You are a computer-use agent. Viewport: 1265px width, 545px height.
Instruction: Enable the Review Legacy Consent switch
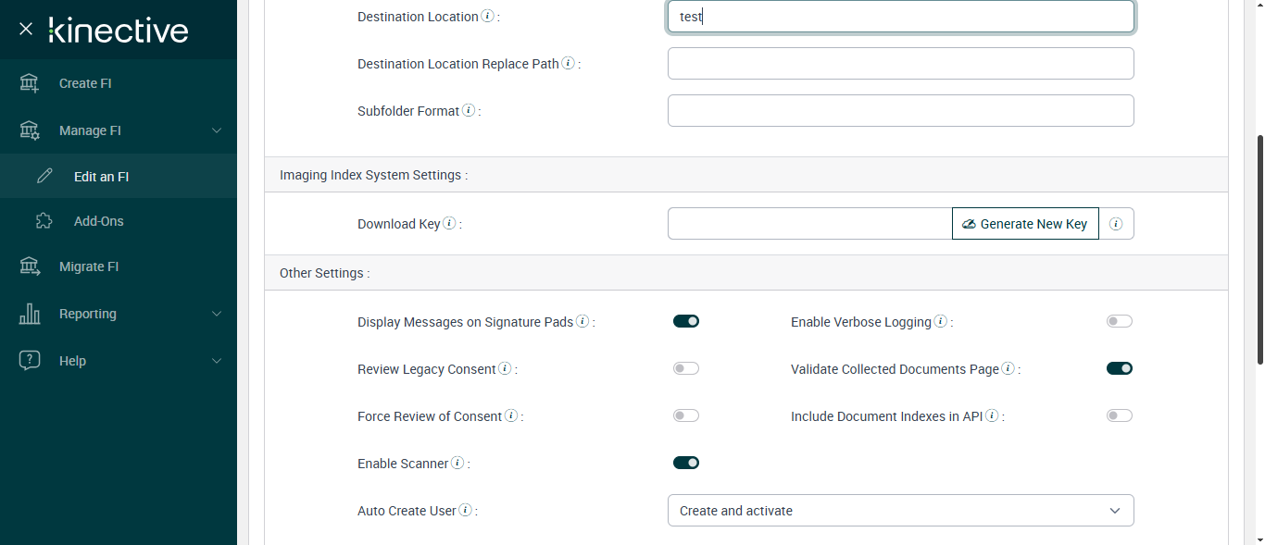686,368
